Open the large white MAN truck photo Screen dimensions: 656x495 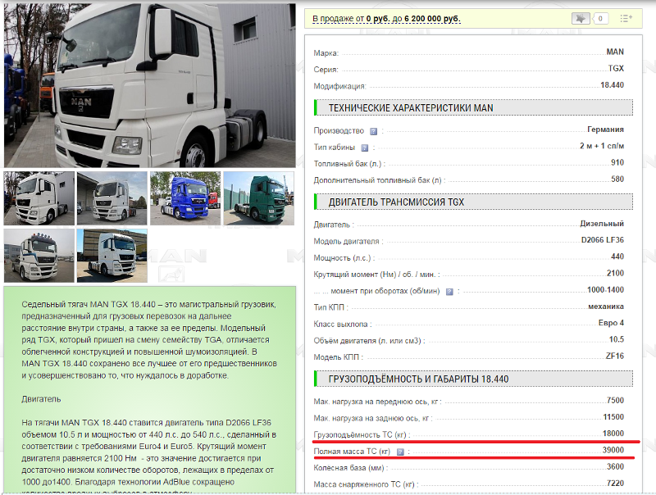150,86
